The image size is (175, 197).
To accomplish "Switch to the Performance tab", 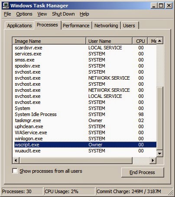I will coord(76,26).
